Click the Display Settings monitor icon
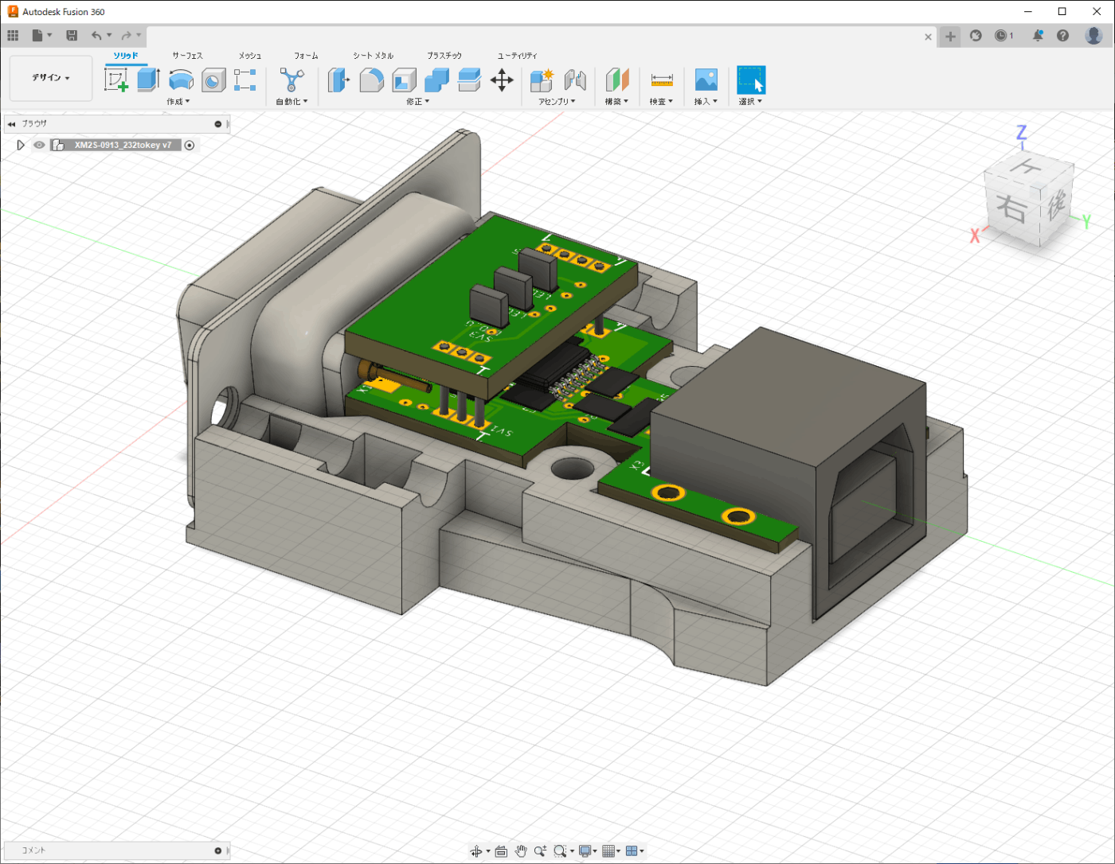Screen dimensions: 1115x864 (x=585, y=851)
